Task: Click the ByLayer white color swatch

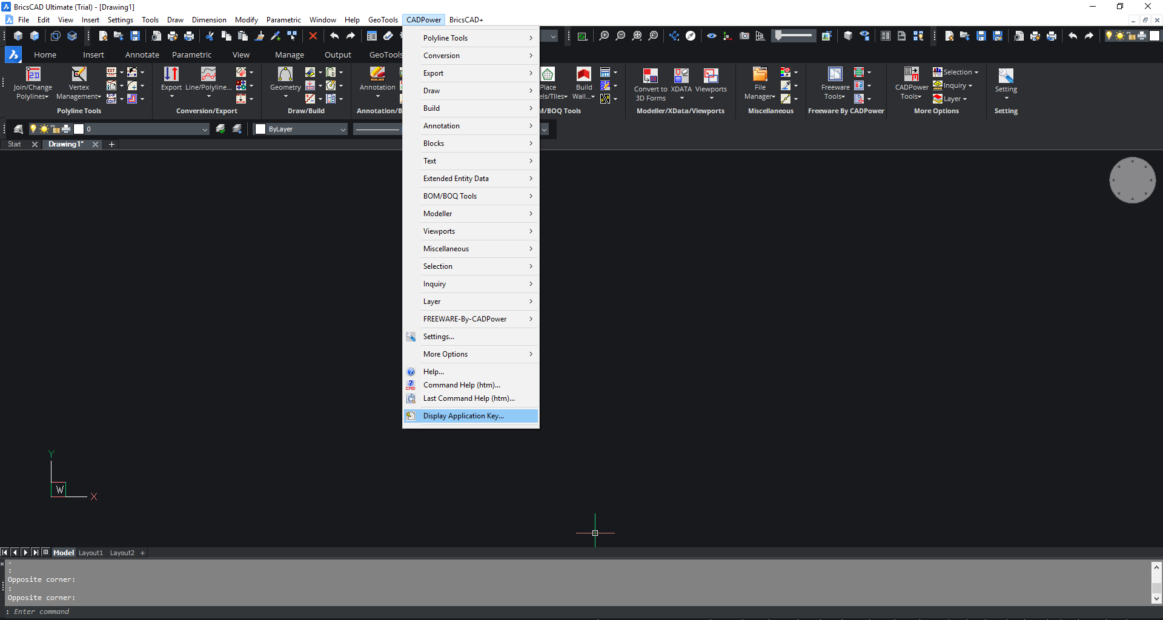Action: pos(260,129)
